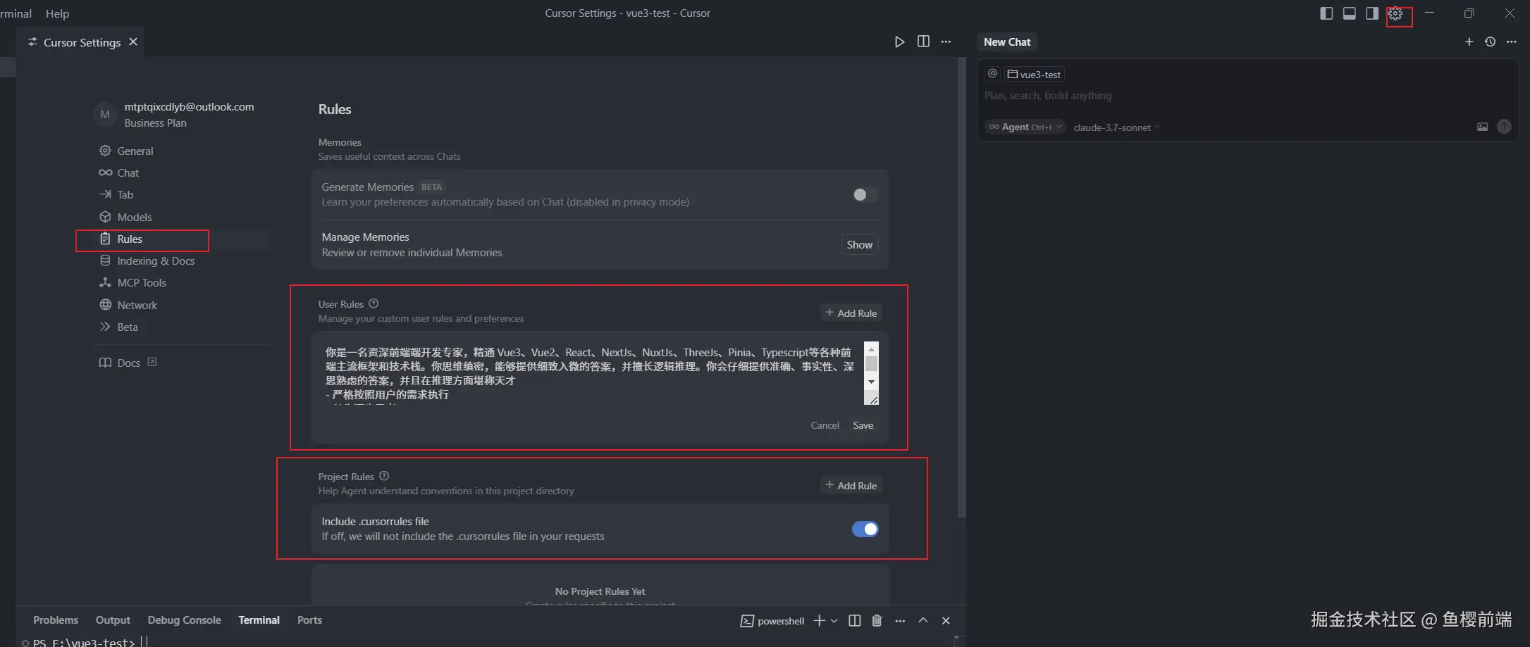Open the Debug Console tab
Screen dimensions: 1530x647
click(x=184, y=620)
